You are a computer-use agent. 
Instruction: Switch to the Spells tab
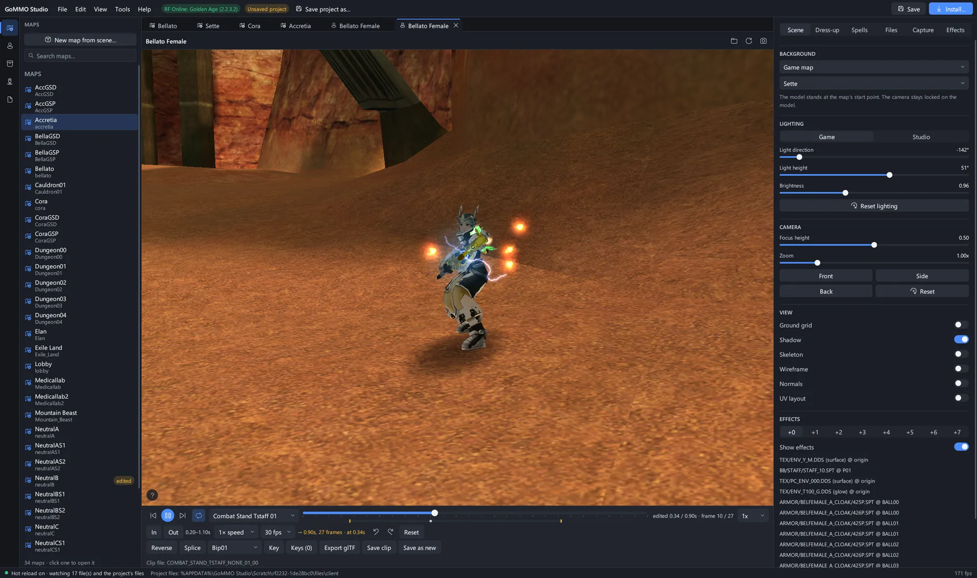859,30
